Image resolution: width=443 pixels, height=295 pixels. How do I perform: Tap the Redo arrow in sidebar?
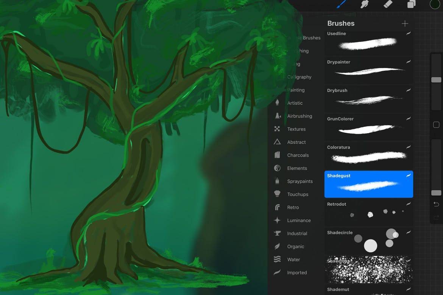(x=436, y=217)
